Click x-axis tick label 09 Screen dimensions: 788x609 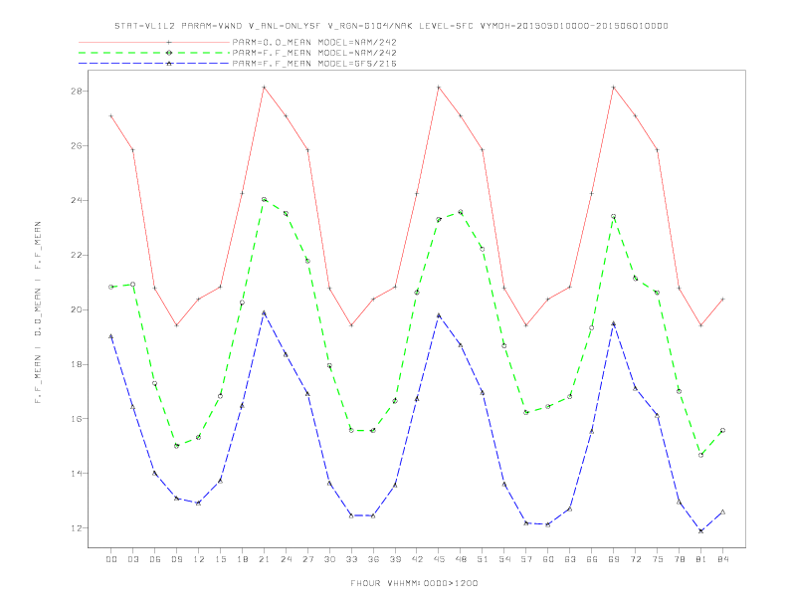(176, 559)
